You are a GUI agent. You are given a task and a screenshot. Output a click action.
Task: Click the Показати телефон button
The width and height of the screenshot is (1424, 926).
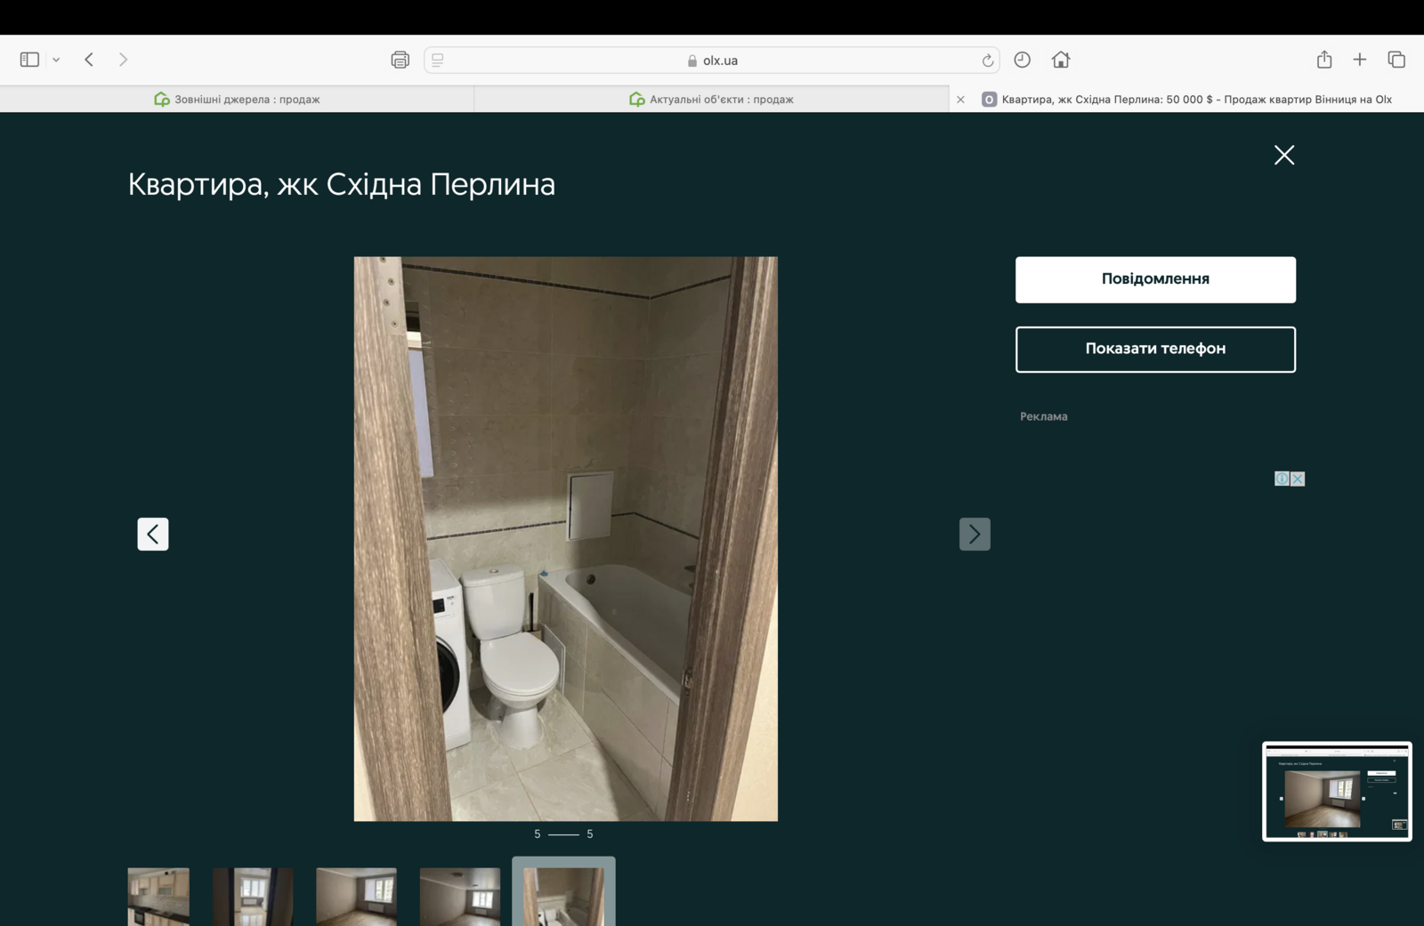[1154, 349]
